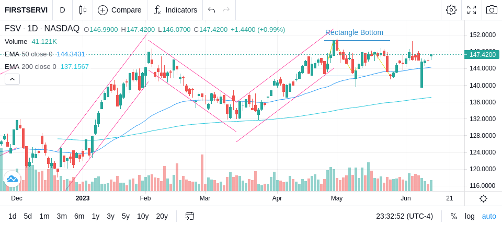Screen dimensions: 502x226
Task: Collapse the indicator legend with the chevron
Action: (x=12, y=79)
